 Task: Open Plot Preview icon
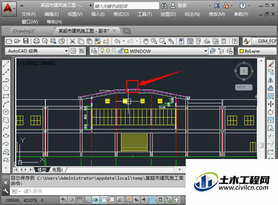pos(44,41)
